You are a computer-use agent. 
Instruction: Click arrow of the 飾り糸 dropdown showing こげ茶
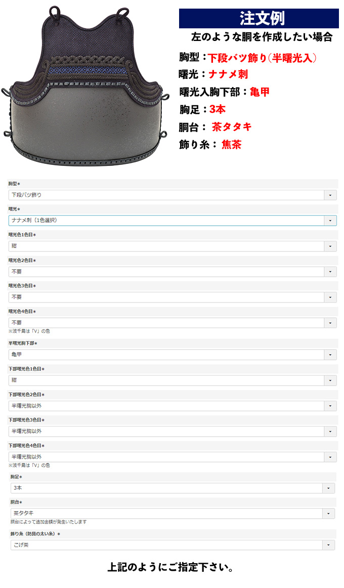point(329,545)
